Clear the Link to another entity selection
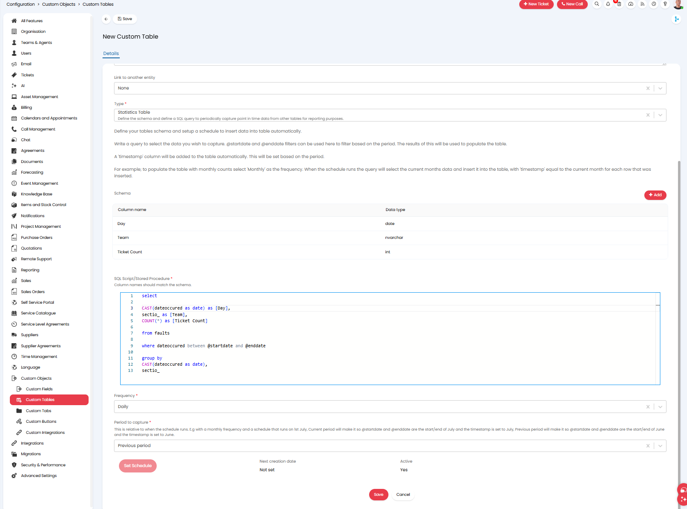This screenshot has height=509, width=687. pyautogui.click(x=648, y=88)
